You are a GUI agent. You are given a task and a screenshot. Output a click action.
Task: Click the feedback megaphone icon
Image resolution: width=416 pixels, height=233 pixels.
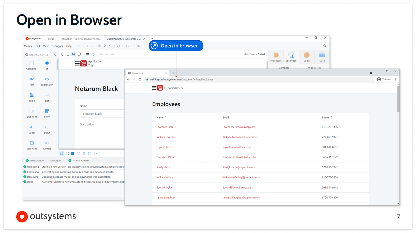(139, 46)
